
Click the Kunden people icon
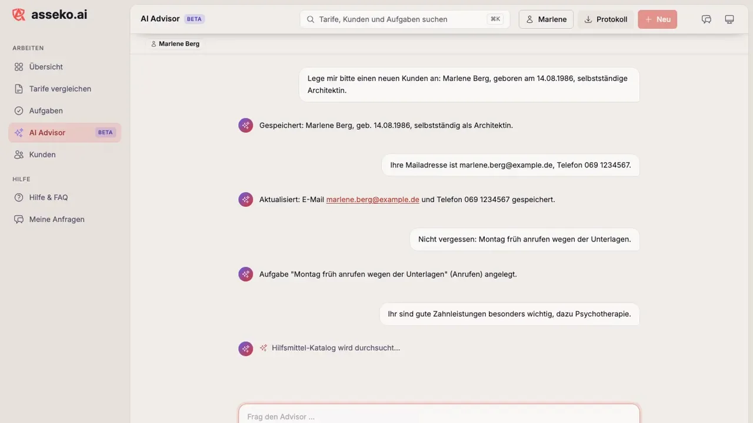pos(19,155)
